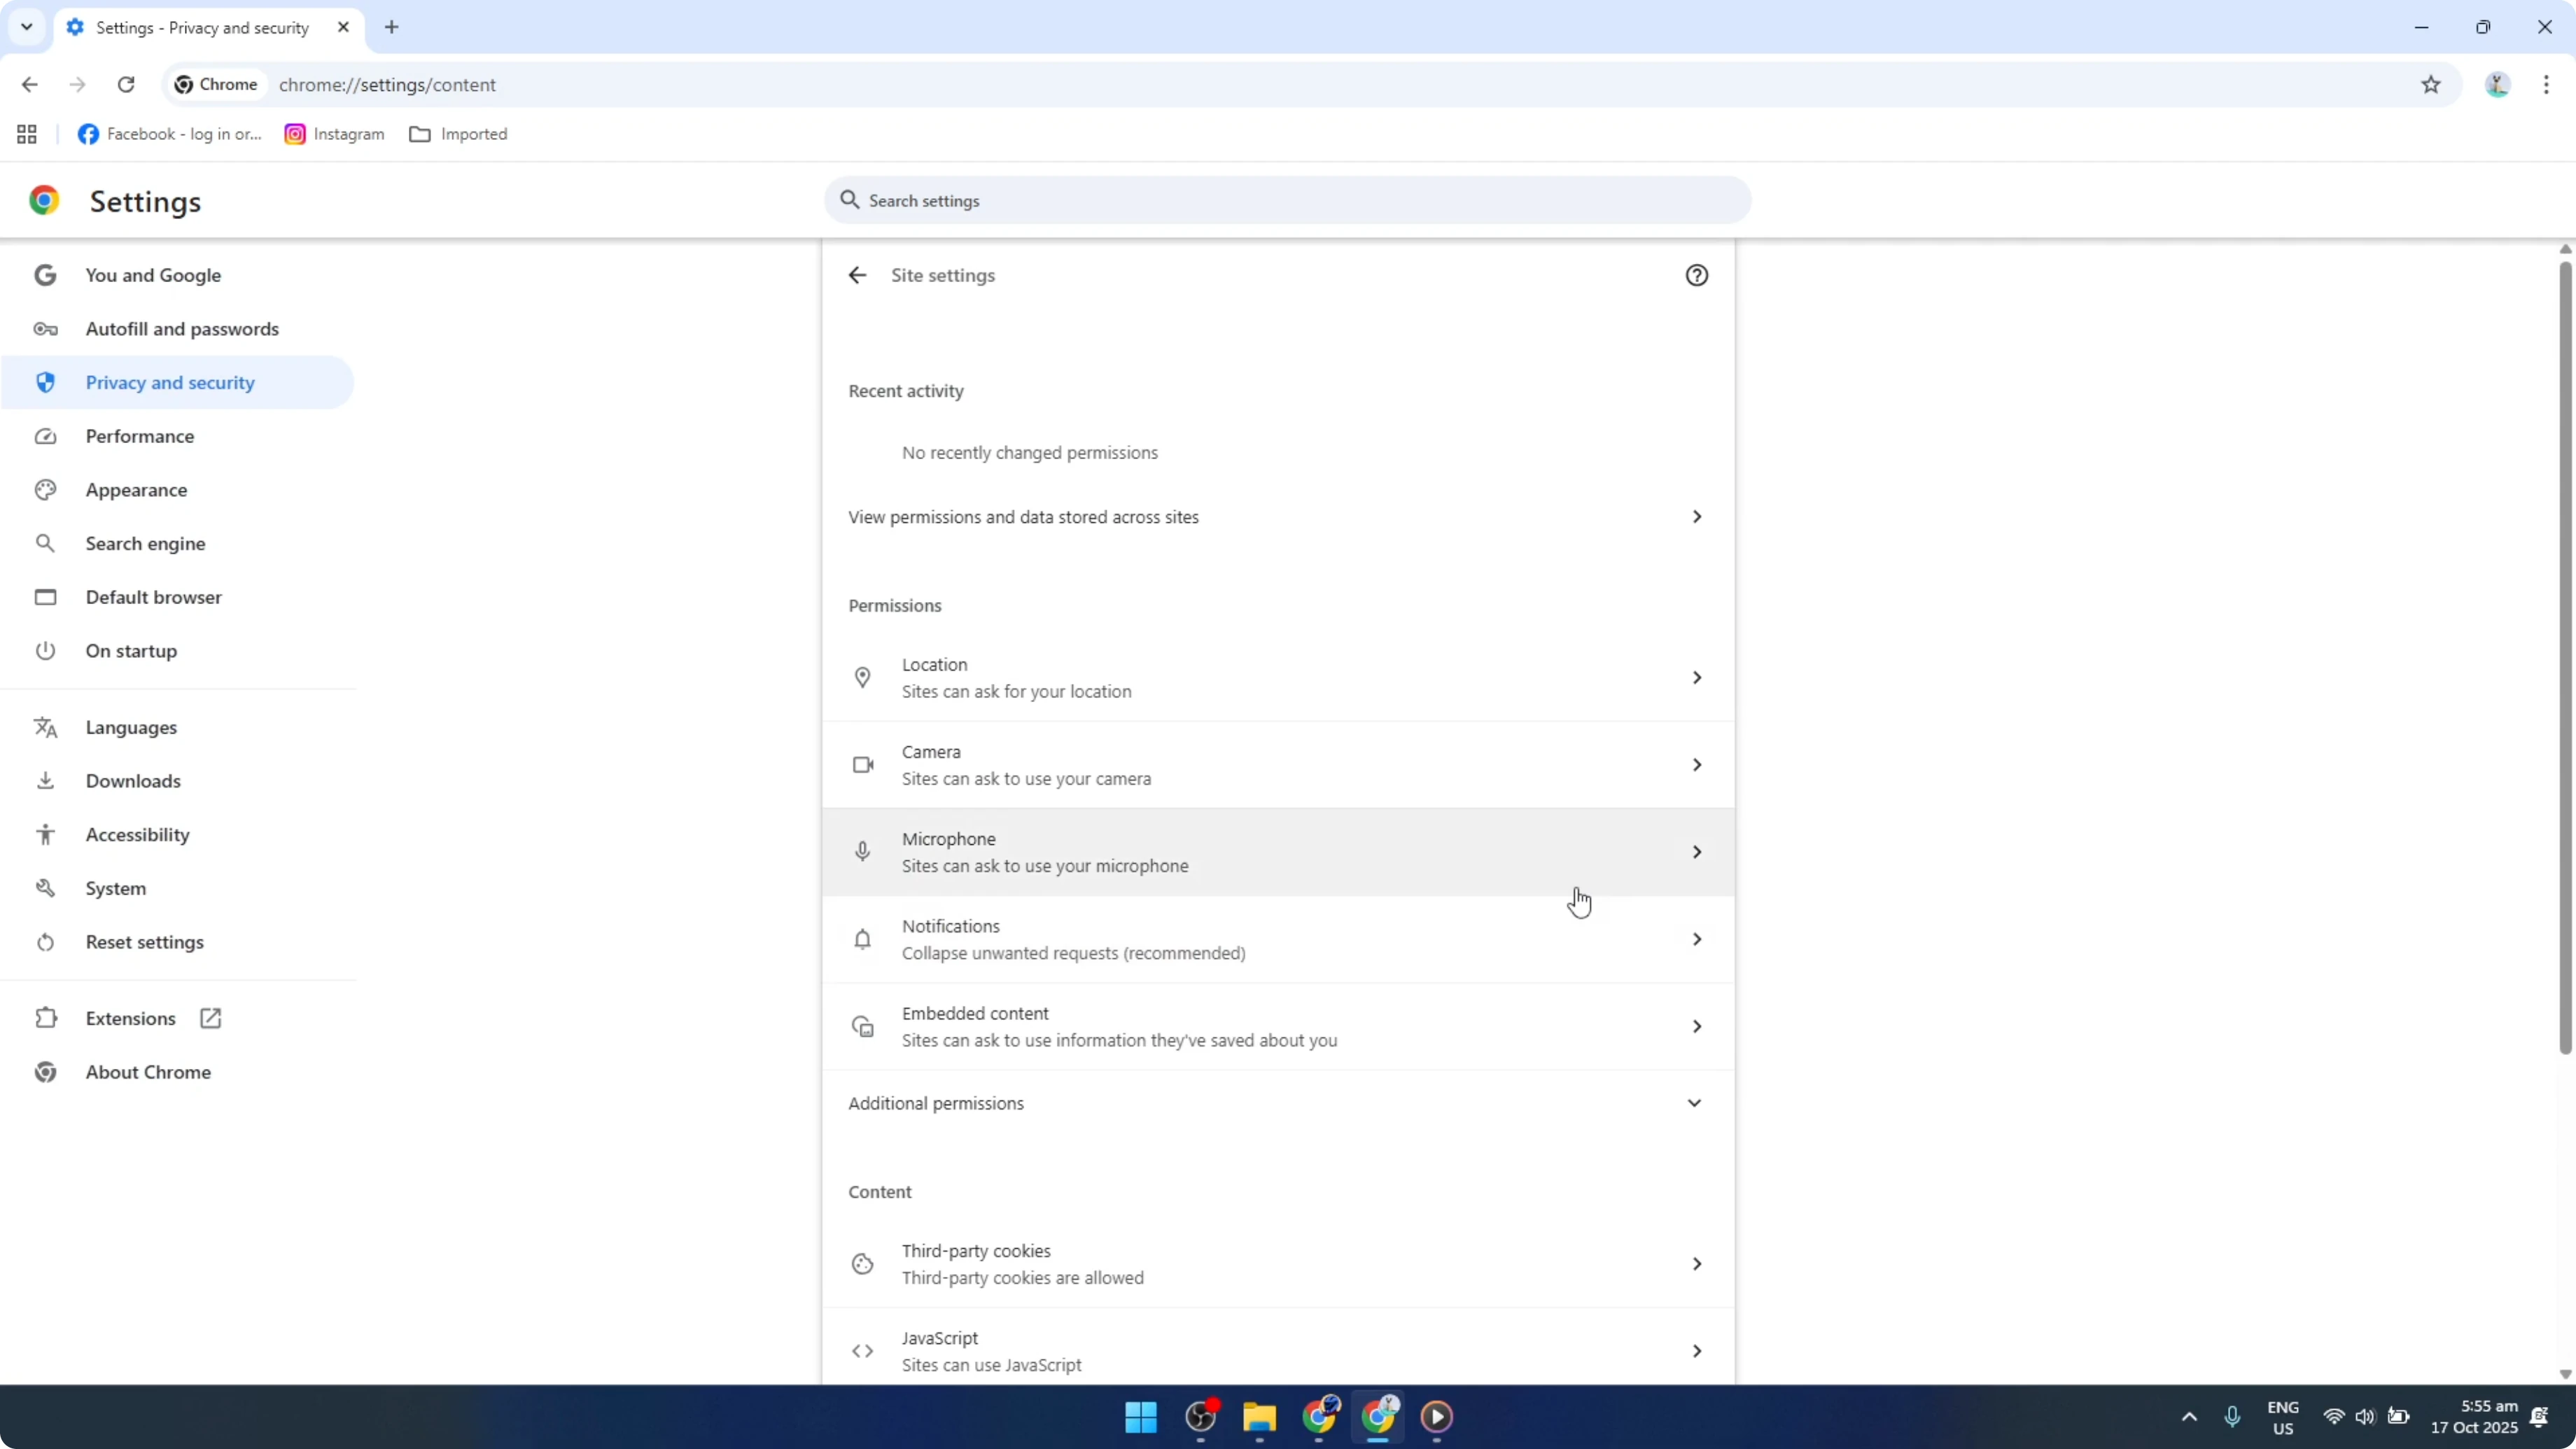Click the Camera permission icon

coord(862,764)
